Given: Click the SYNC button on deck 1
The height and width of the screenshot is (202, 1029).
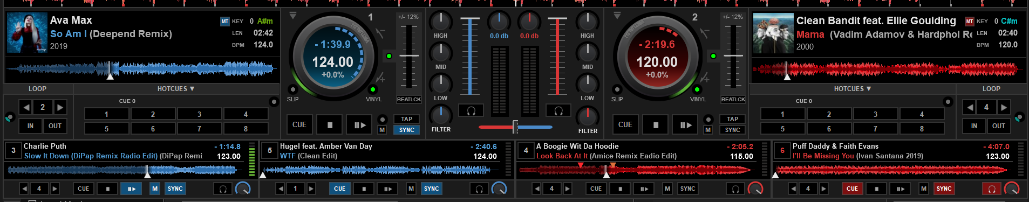Looking at the screenshot, I should [407, 130].
